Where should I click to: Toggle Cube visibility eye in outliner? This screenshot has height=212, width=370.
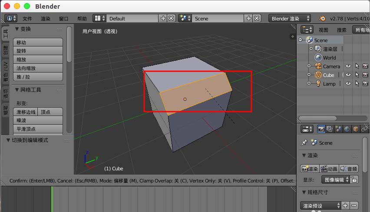348,75
